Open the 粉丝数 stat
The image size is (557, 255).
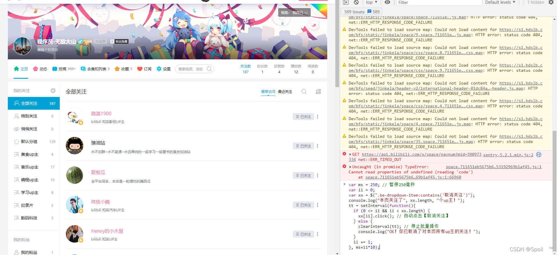(262, 69)
